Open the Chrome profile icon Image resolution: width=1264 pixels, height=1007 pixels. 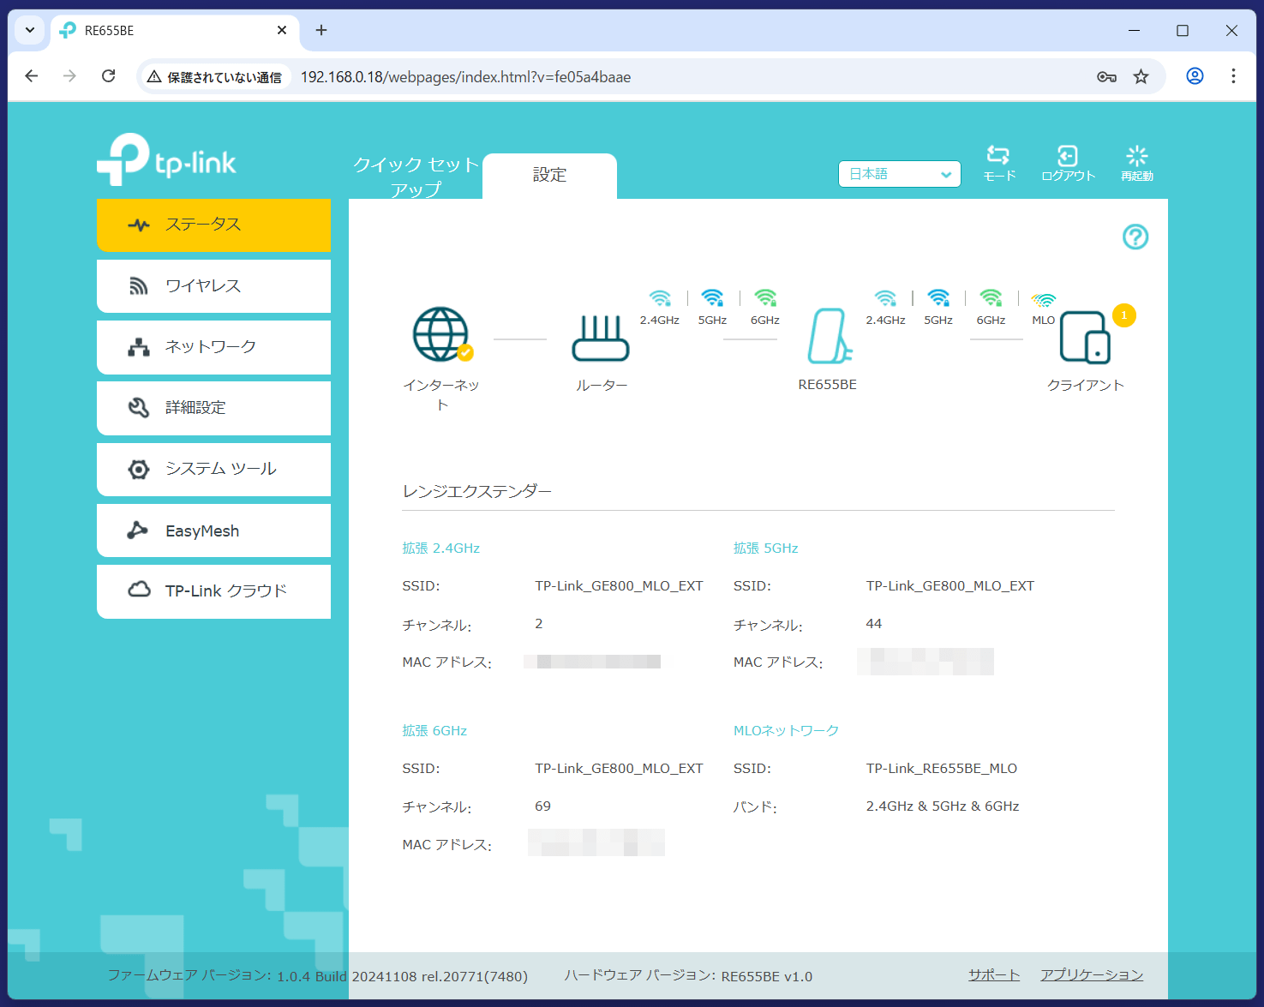[x=1195, y=76]
